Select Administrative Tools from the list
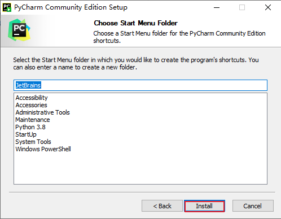The image size is (281, 219). click(43, 112)
